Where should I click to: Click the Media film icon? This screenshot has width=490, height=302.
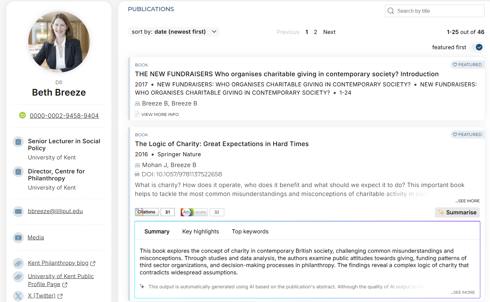[x=18, y=238]
